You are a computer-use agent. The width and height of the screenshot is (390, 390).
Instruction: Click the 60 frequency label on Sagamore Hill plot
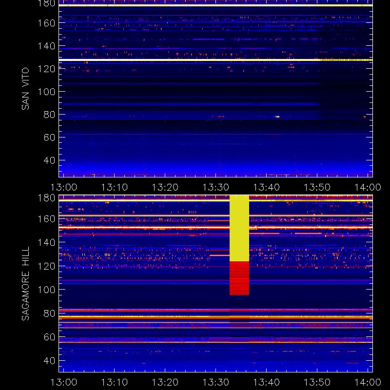coord(49,337)
